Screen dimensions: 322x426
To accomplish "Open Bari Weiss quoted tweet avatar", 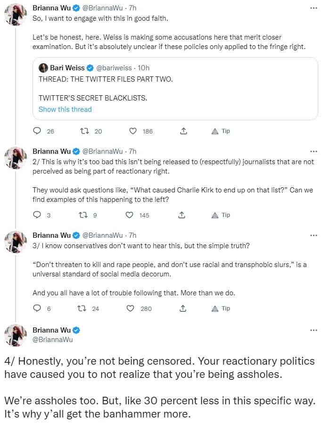I will [x=43, y=68].
